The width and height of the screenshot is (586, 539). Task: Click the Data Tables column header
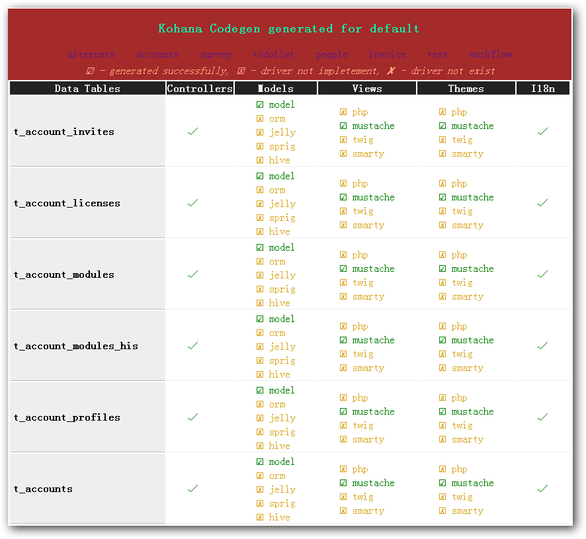pyautogui.click(x=87, y=89)
